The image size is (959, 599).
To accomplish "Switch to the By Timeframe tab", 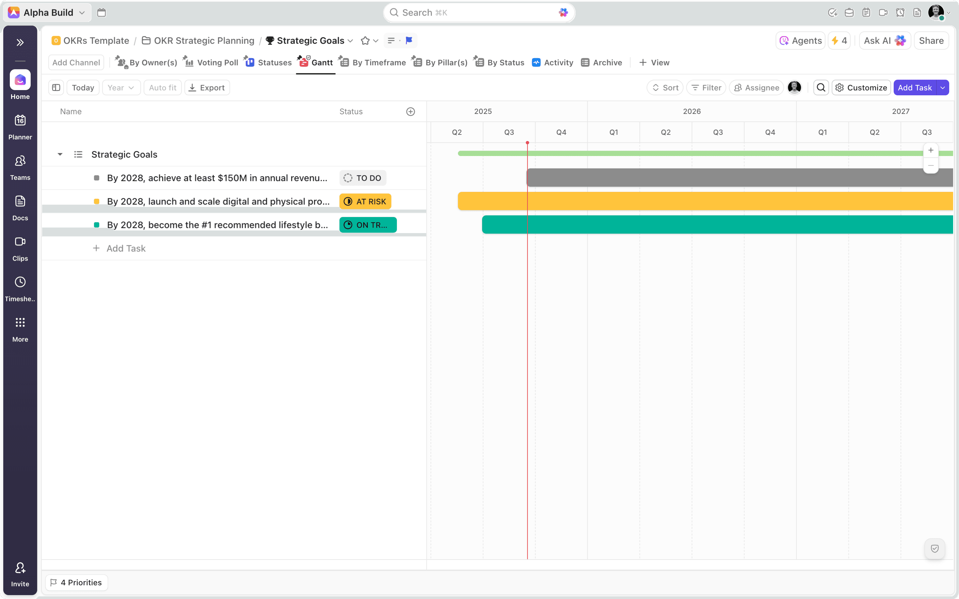I will pos(379,63).
